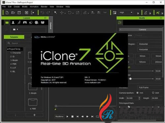This screenshot has height=123, width=165.
Task: Expand the content folder path arrow
Action: tap(17, 29)
